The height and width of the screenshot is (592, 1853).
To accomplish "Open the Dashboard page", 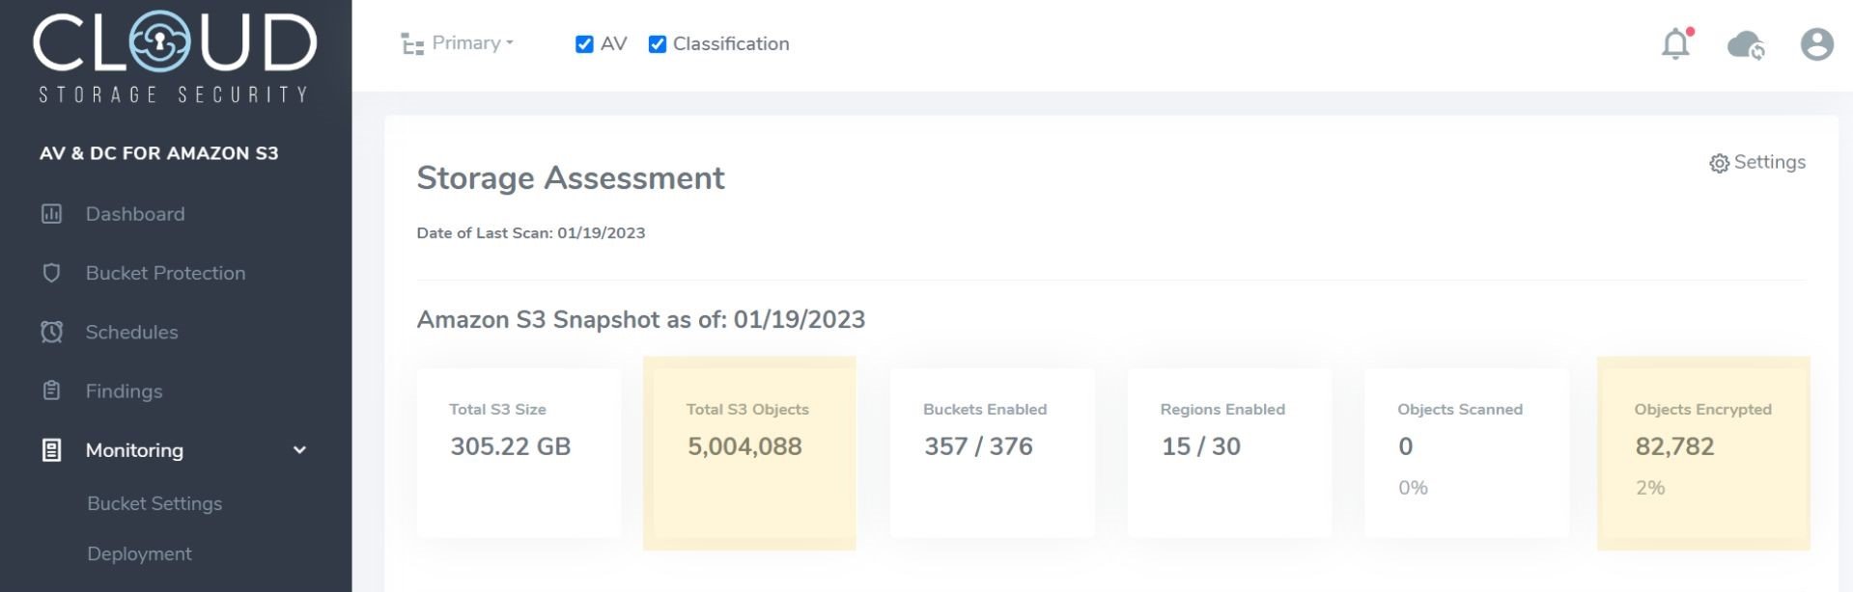I will click(x=135, y=214).
